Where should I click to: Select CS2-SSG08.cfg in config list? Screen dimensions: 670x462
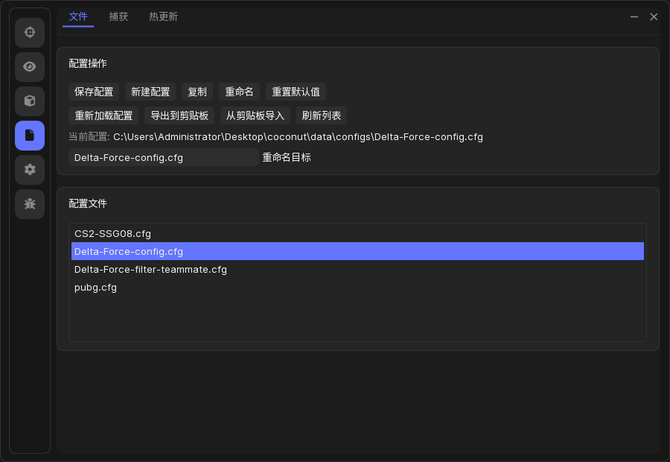357,233
